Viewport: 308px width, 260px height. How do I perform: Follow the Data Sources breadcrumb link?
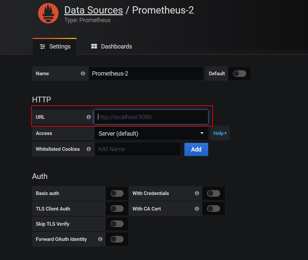(94, 10)
